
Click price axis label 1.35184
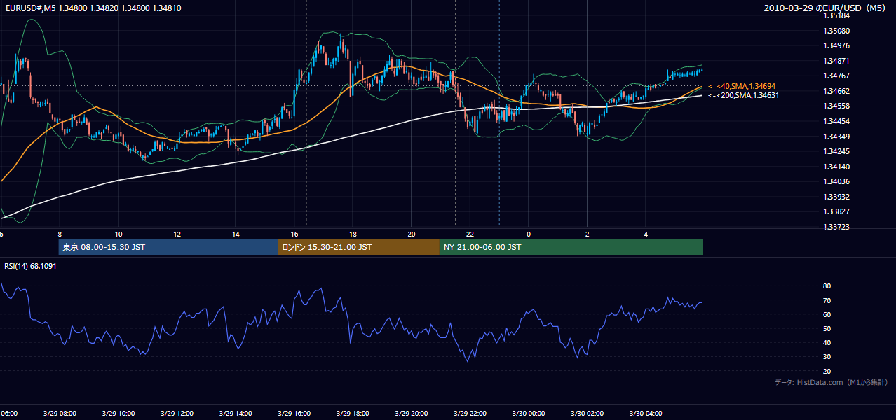836,15
